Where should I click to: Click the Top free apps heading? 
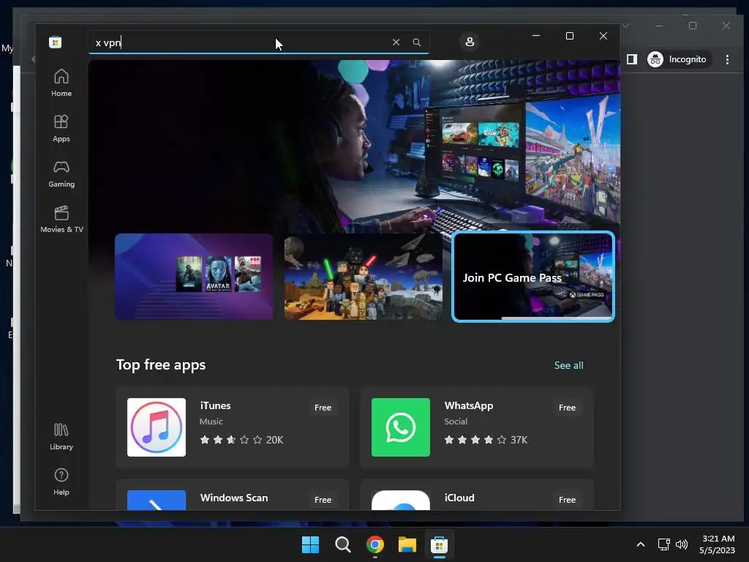pyautogui.click(x=161, y=364)
